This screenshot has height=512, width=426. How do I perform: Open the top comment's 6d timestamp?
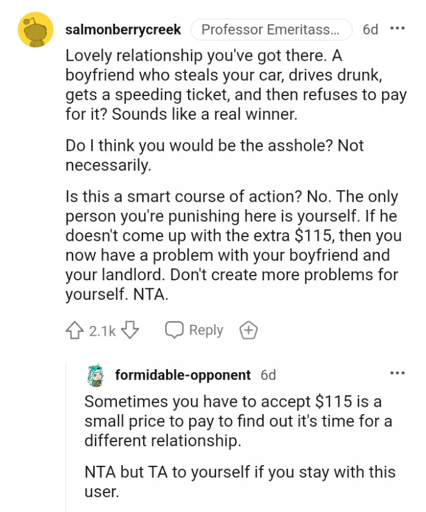click(370, 29)
